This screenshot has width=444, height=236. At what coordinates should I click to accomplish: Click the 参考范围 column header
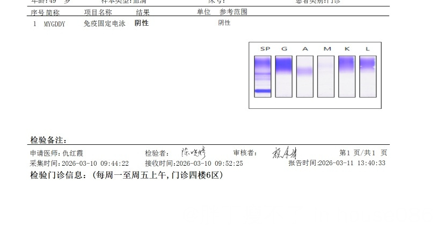click(234, 12)
